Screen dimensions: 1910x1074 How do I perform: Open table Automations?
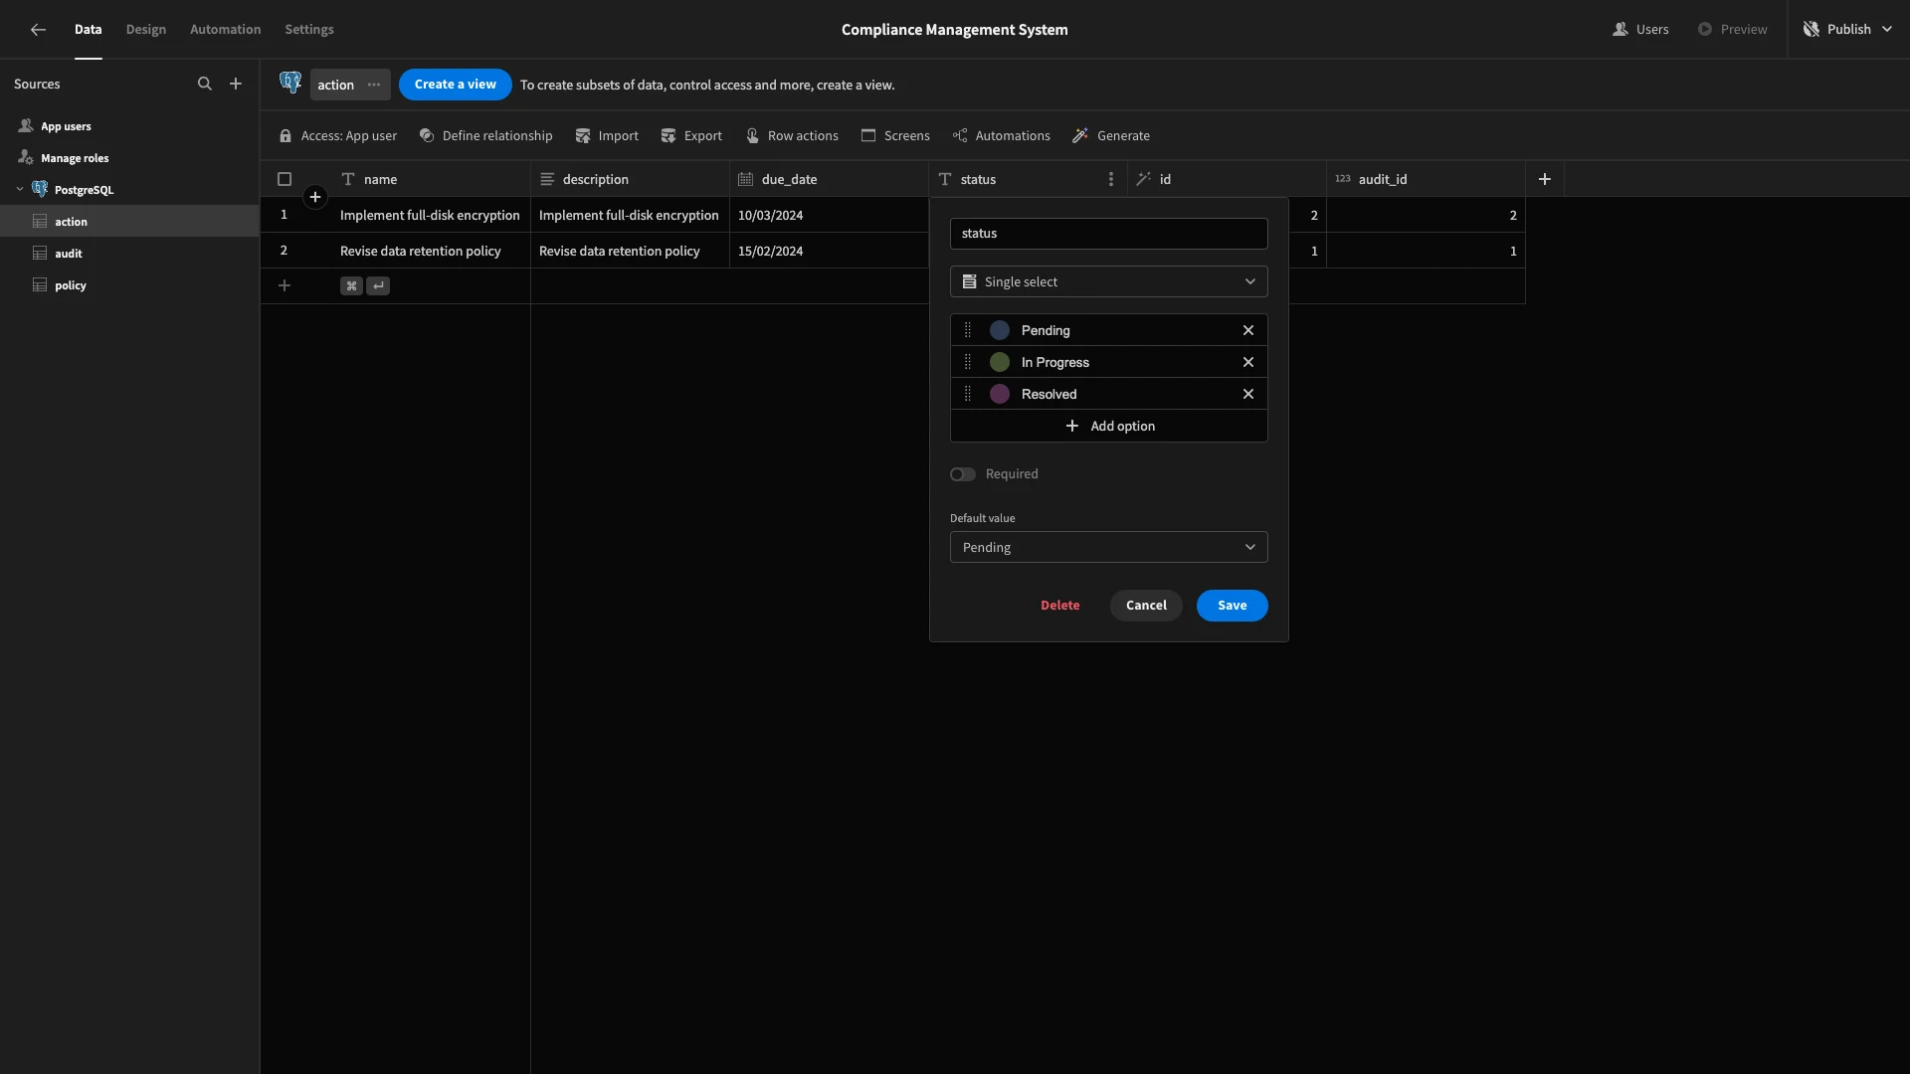pos(1001,136)
